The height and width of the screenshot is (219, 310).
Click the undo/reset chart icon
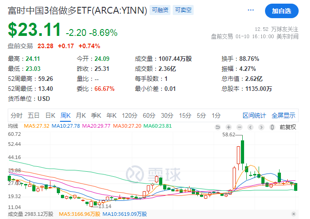coord(218,127)
